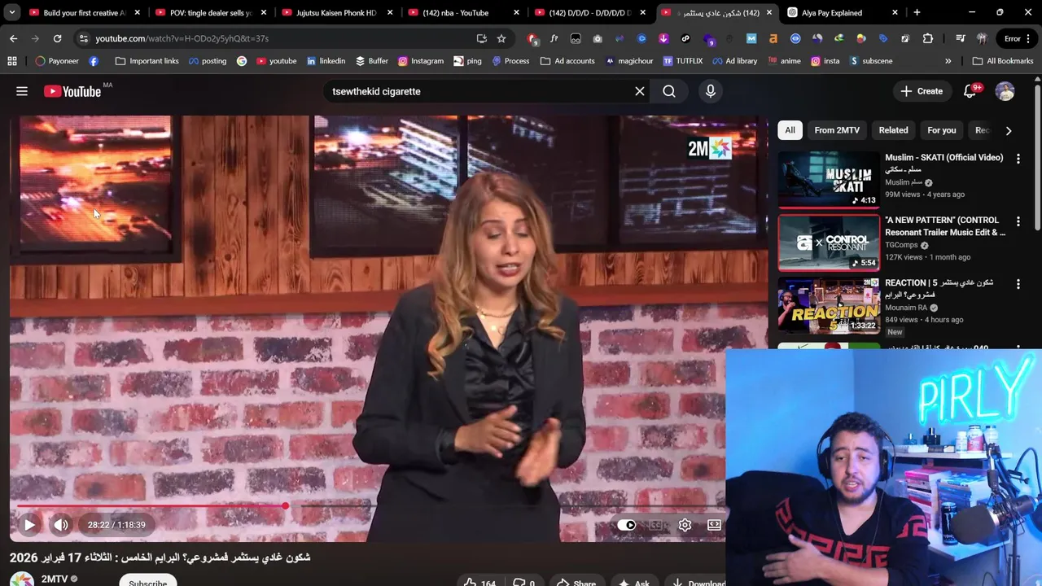Image resolution: width=1042 pixels, height=586 pixels.
Task: Select the For you chip
Action: point(941,130)
